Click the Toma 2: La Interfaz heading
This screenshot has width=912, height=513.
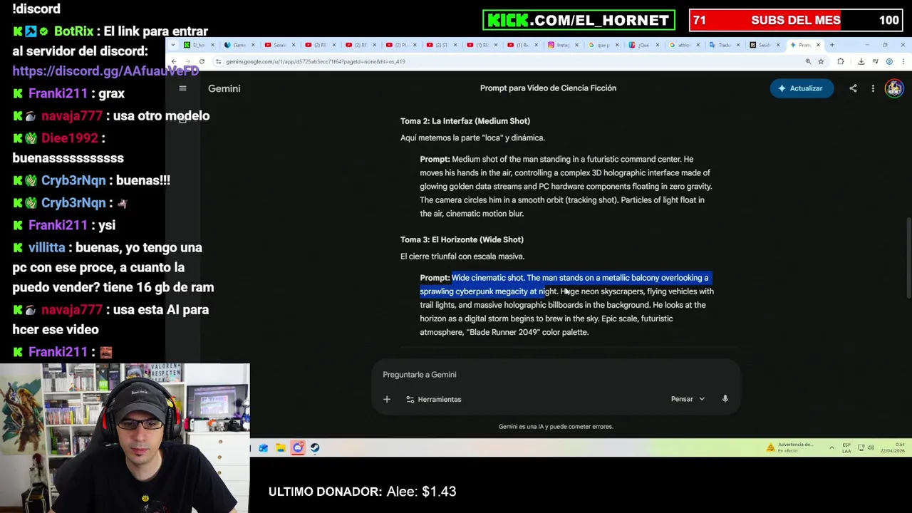[465, 121]
